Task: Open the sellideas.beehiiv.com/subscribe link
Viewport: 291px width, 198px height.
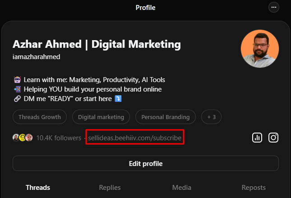Action: pos(135,138)
